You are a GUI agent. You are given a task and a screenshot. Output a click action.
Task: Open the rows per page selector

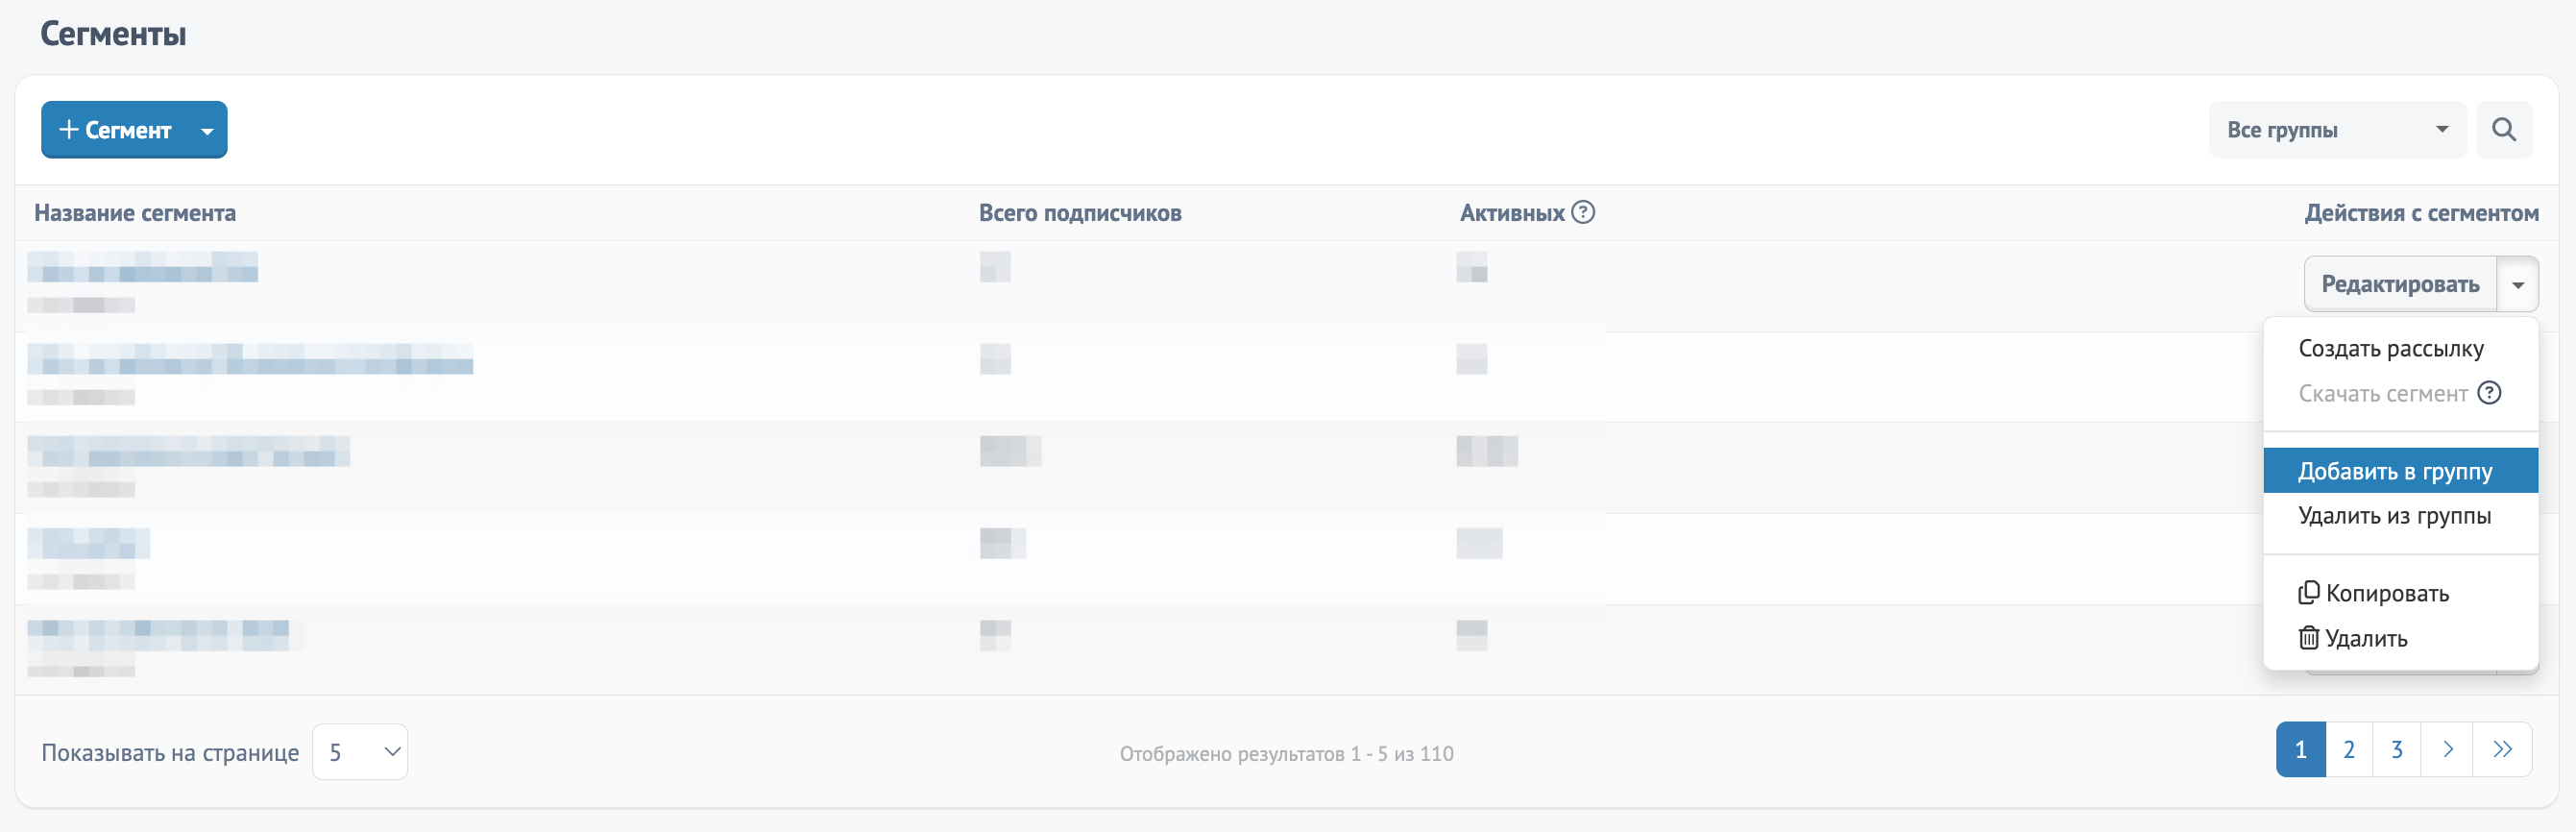coord(360,752)
